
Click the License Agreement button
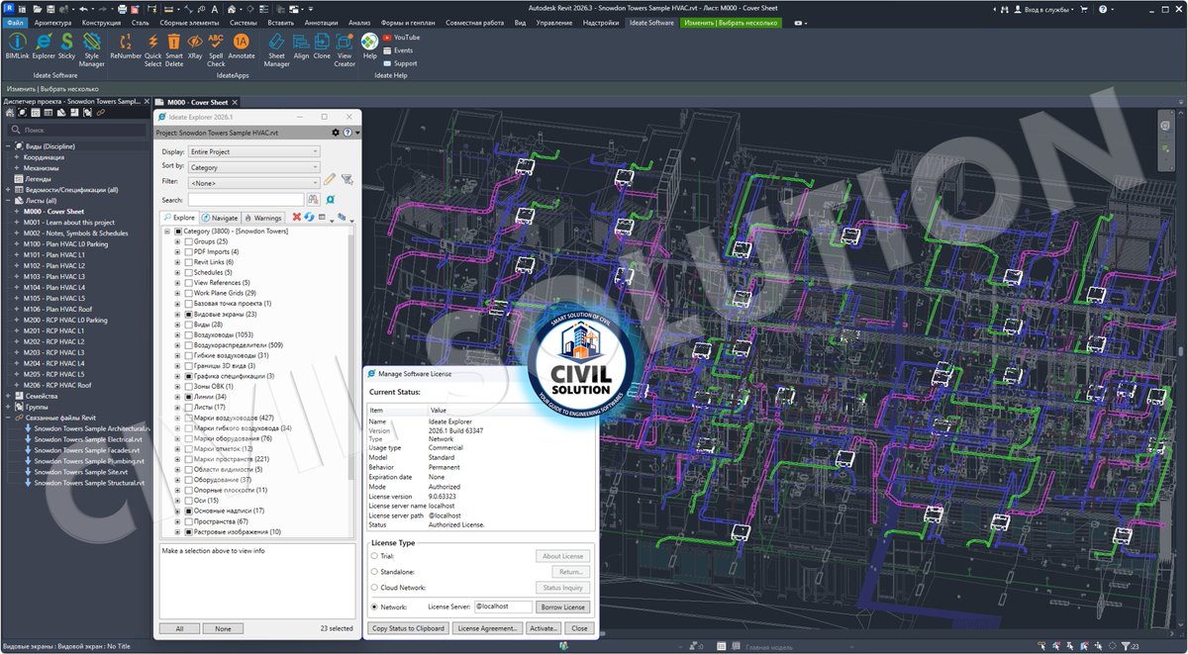[488, 628]
